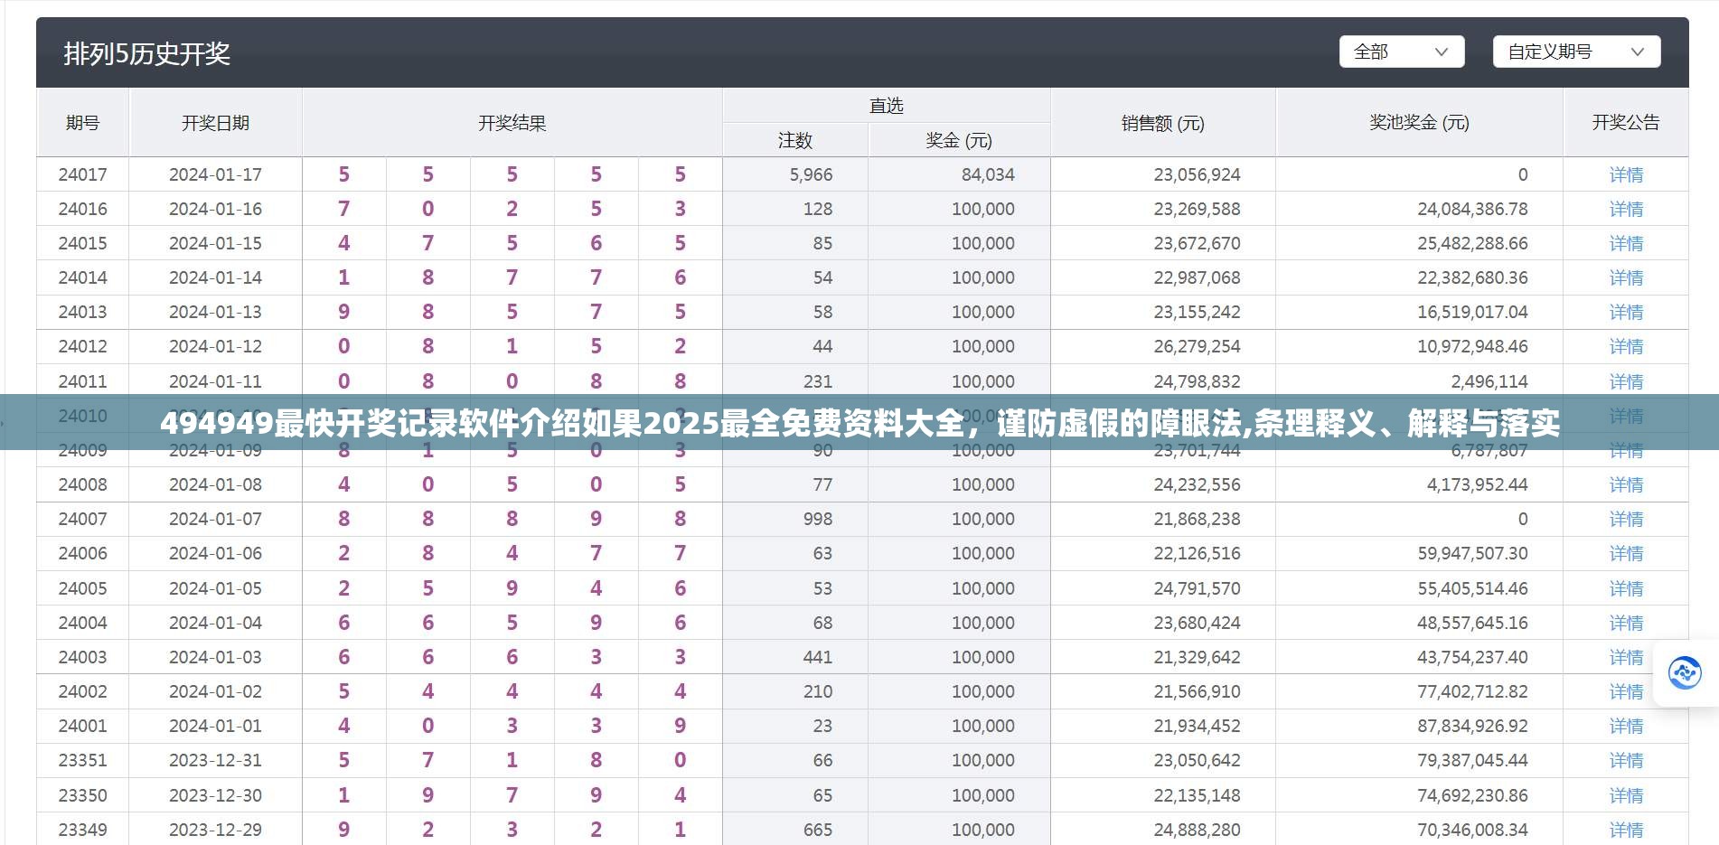Image resolution: width=1719 pixels, height=845 pixels.
Task: Click the 开奖结果 column header
Action: pyautogui.click(x=512, y=122)
